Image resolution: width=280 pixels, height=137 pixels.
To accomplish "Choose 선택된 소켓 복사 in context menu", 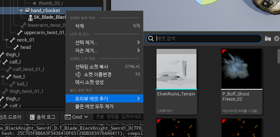I will pos(104,67).
